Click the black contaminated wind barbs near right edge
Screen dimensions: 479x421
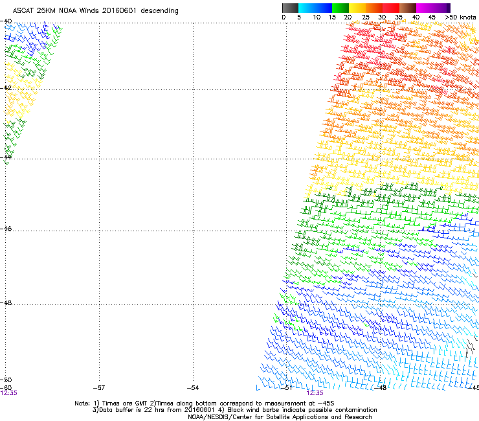(471, 348)
